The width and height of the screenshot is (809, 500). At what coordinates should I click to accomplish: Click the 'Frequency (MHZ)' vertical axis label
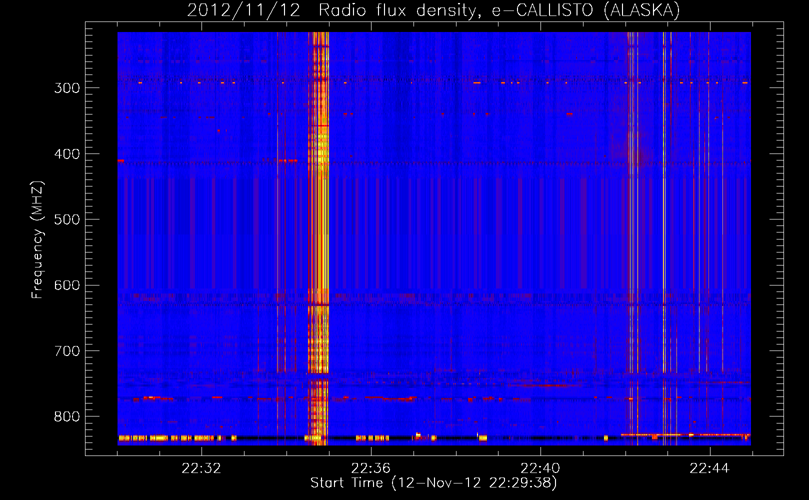(x=37, y=239)
